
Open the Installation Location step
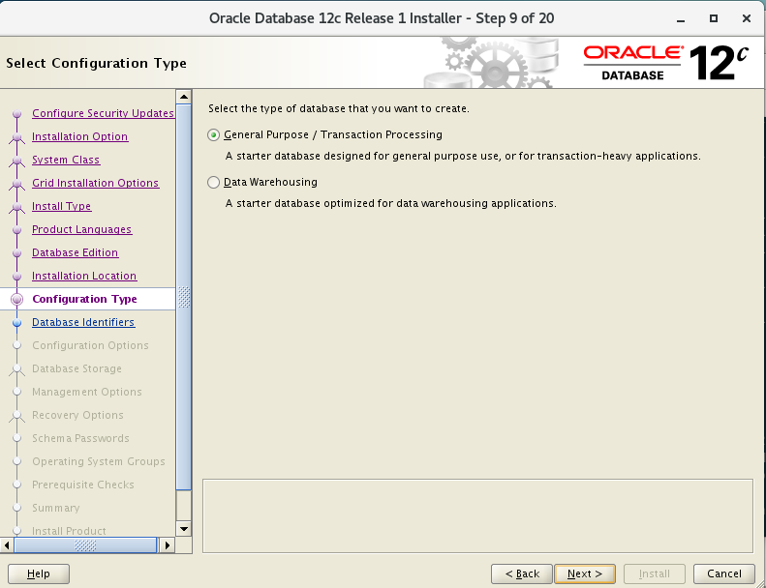pyautogui.click(x=84, y=276)
